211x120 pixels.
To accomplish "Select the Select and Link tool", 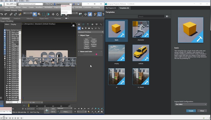I will click(x=11, y=14).
